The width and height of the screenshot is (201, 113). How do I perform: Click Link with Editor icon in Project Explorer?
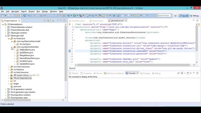(48, 21)
